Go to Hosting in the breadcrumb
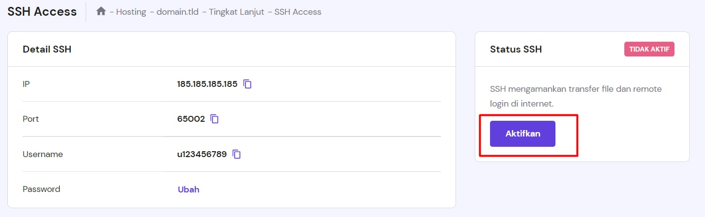This screenshot has height=217, width=705. point(131,12)
